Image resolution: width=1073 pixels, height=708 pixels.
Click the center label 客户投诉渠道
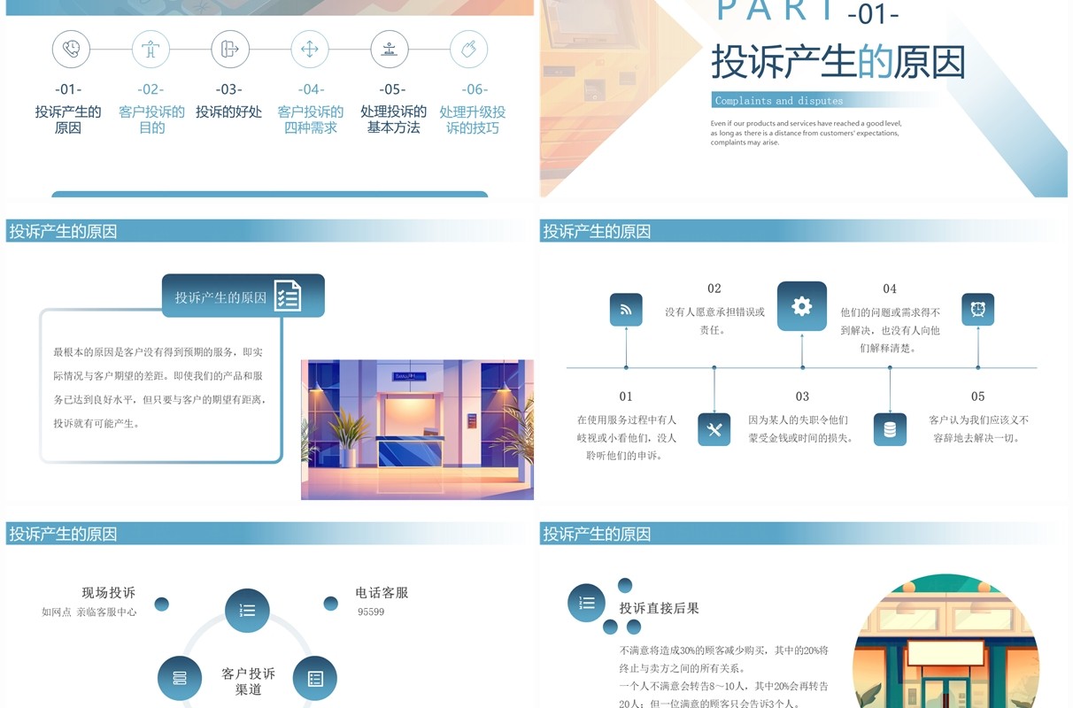click(x=248, y=681)
